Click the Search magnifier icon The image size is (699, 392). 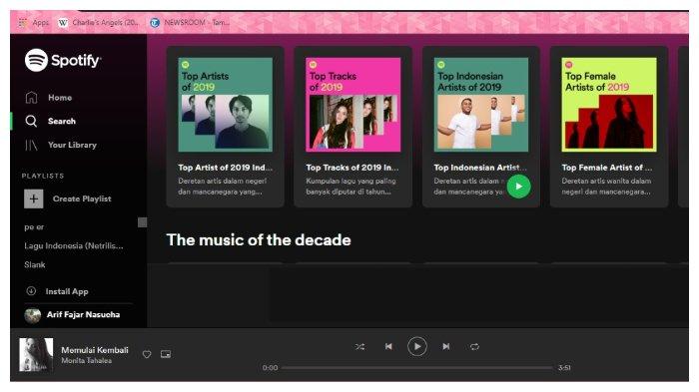[x=31, y=121]
